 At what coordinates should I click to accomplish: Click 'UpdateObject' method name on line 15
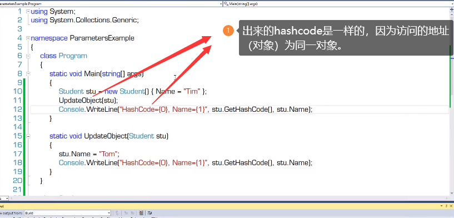click(x=105, y=136)
